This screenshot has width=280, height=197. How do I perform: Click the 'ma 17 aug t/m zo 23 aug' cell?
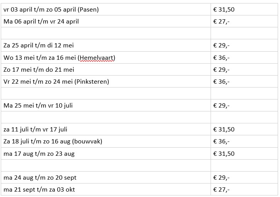point(39,154)
